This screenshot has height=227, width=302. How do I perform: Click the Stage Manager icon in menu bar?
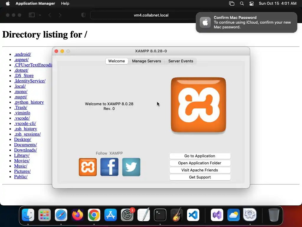point(232,4)
